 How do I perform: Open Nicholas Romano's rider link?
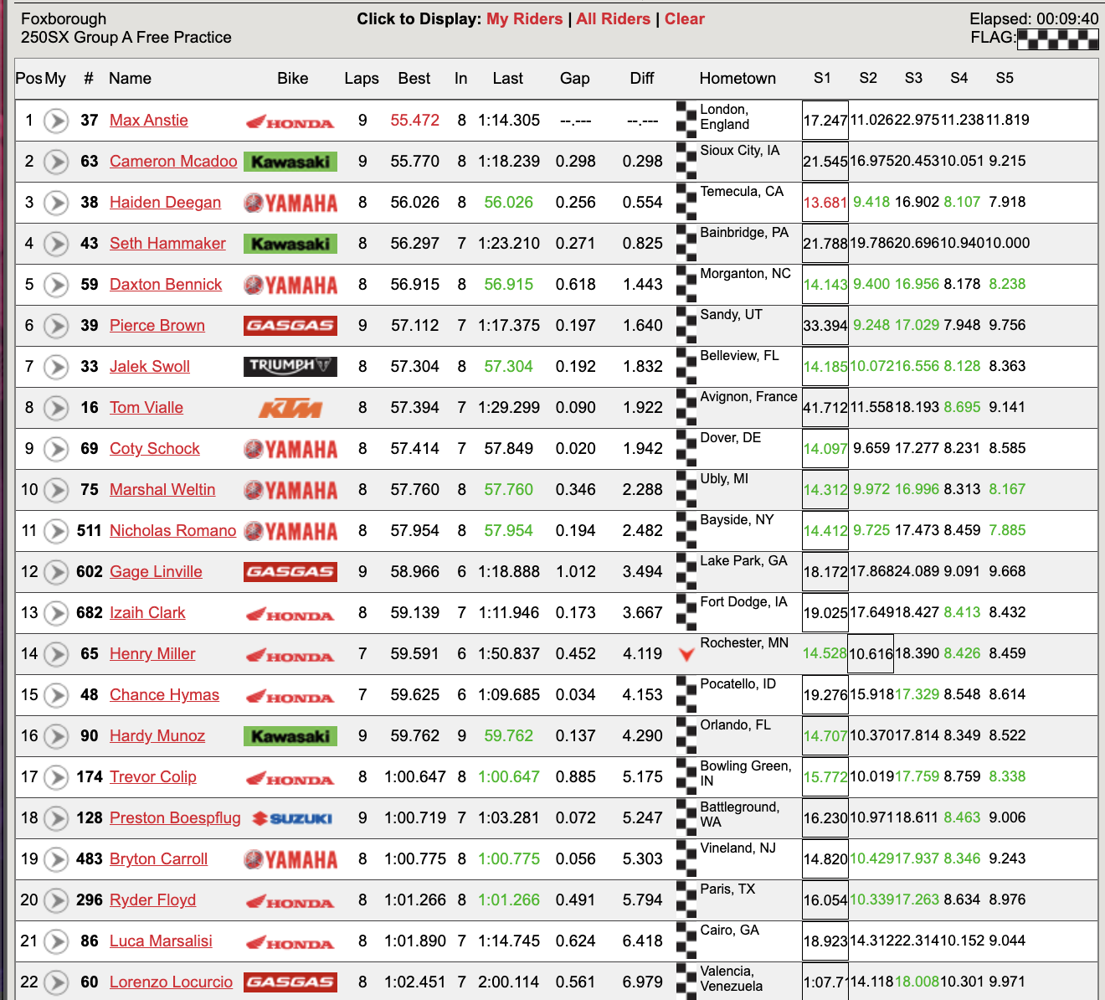click(x=172, y=530)
